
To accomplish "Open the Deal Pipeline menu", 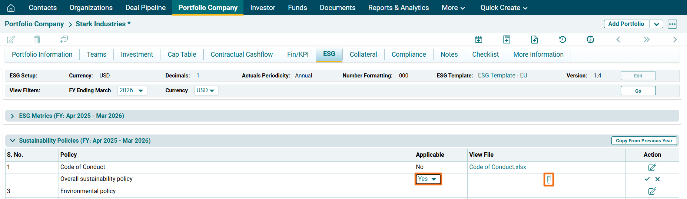I will pyautogui.click(x=145, y=8).
